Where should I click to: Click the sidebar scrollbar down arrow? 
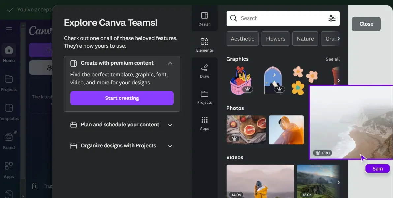(23, 196)
